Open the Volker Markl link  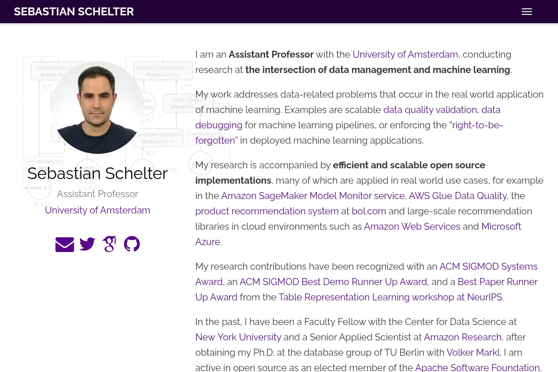[x=473, y=352]
